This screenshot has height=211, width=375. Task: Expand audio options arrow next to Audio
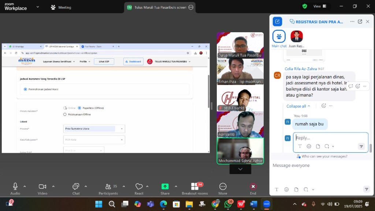[x=25, y=186]
